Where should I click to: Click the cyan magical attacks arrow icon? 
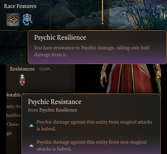pyautogui.click(x=31, y=126)
